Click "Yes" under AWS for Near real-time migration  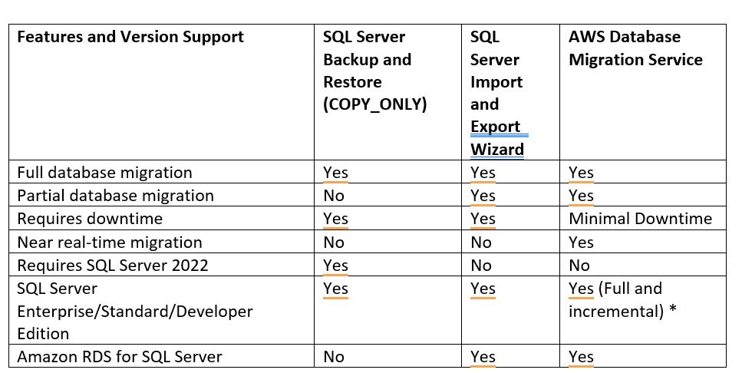tap(581, 243)
